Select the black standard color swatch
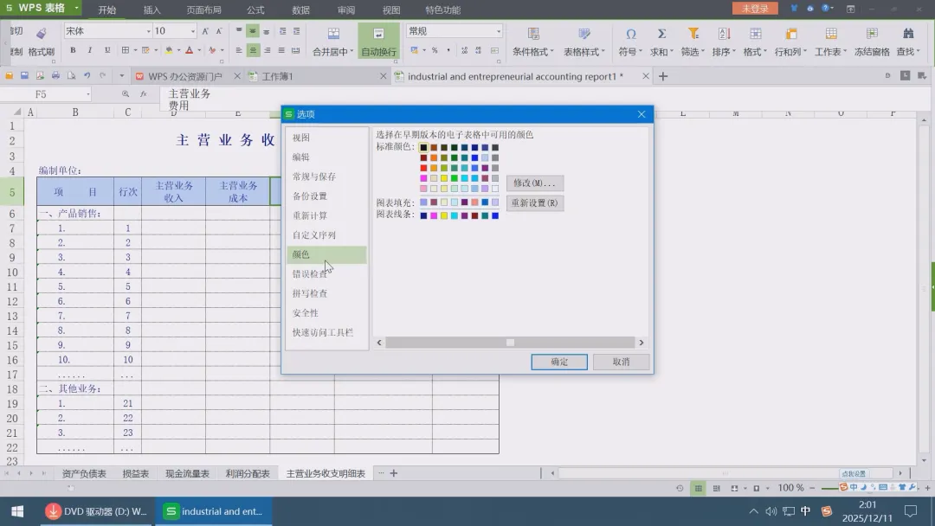 (423, 147)
